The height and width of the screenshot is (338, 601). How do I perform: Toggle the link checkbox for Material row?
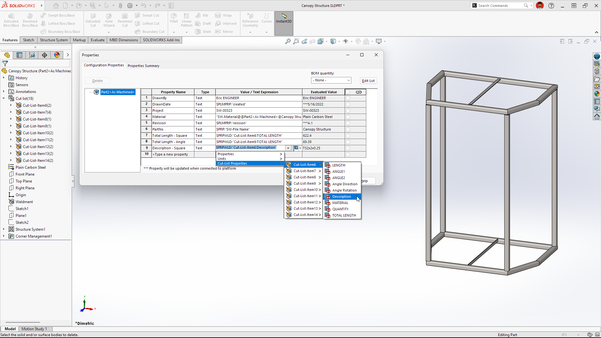tap(348, 117)
